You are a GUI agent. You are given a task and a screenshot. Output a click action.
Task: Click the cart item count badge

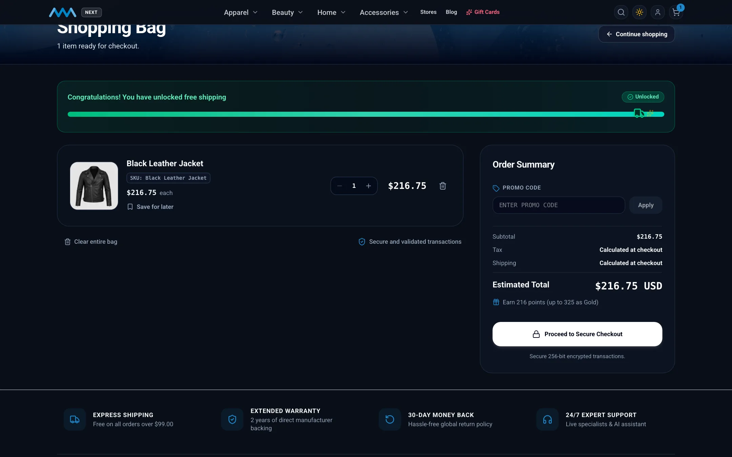pos(680,7)
